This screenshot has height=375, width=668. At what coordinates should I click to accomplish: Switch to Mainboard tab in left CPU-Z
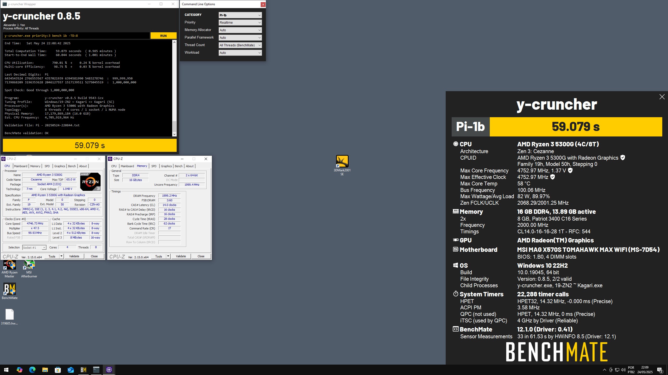point(21,166)
